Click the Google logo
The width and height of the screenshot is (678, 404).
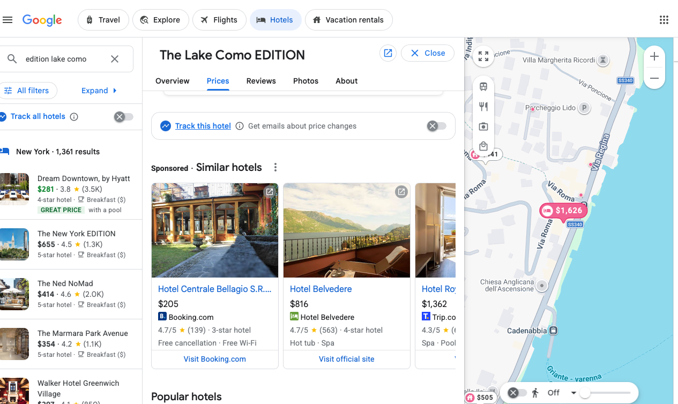[42, 20]
